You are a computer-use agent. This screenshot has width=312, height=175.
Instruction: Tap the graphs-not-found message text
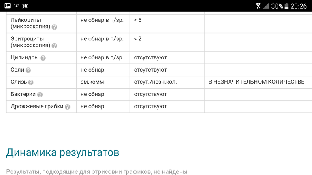click(96, 172)
